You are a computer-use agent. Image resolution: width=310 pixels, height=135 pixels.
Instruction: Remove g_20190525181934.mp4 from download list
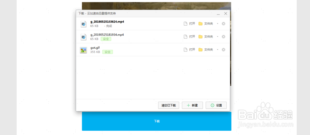point(224,37)
